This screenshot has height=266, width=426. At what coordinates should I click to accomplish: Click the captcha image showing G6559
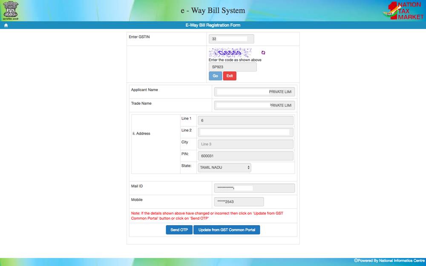(230, 52)
